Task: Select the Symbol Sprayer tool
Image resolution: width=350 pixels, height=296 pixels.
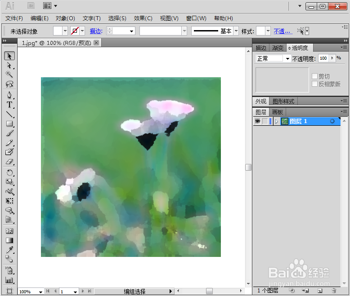Action: click(x=9, y=270)
